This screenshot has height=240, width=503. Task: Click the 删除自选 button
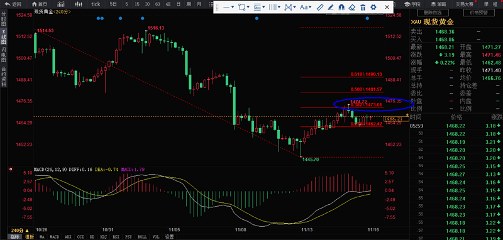point(433,13)
